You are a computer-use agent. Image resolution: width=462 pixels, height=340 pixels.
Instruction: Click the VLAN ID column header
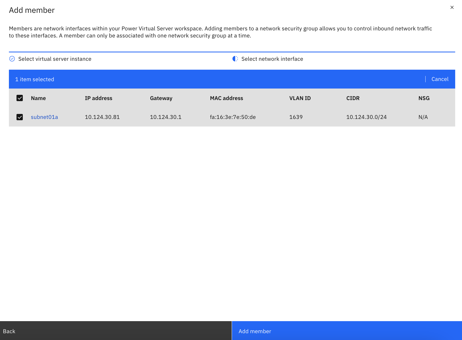pyautogui.click(x=300, y=98)
